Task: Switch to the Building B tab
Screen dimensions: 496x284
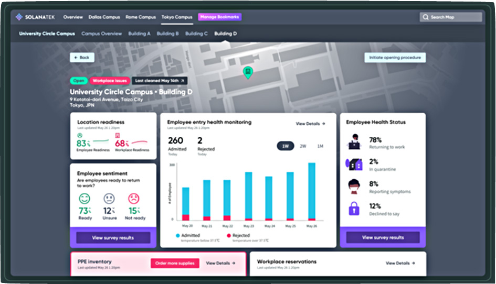Action: coord(167,34)
